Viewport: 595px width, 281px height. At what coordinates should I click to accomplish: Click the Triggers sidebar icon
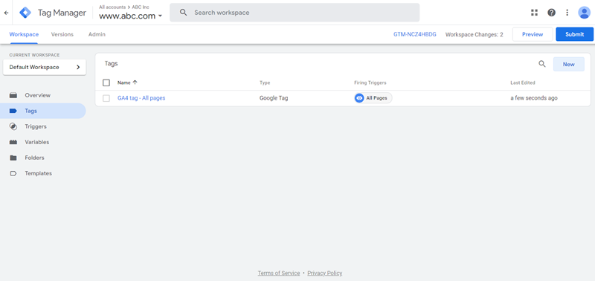pyautogui.click(x=13, y=126)
